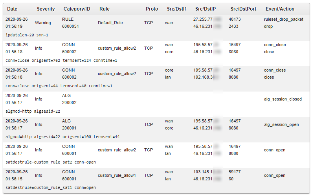
Task: Click the ID 6000051 in first row
Action: [70, 26]
